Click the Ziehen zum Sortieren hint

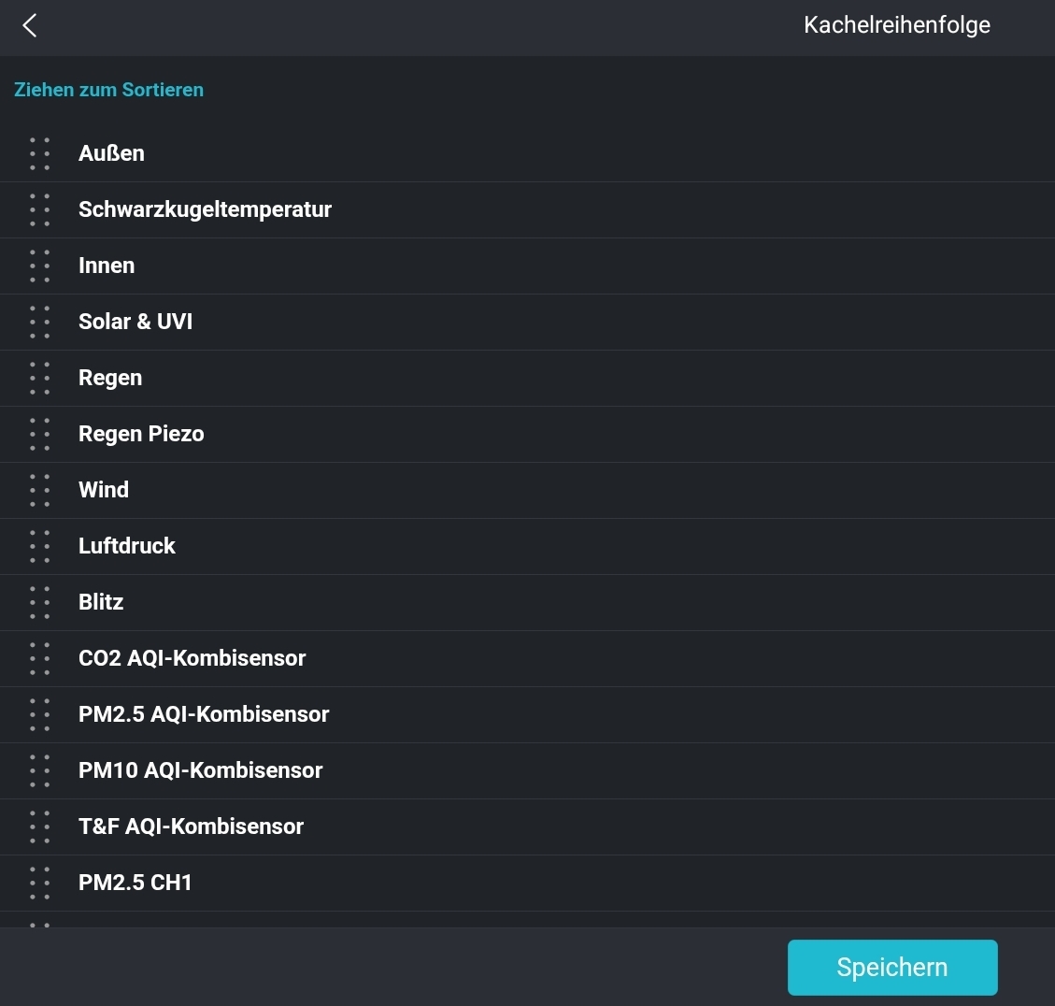click(108, 90)
